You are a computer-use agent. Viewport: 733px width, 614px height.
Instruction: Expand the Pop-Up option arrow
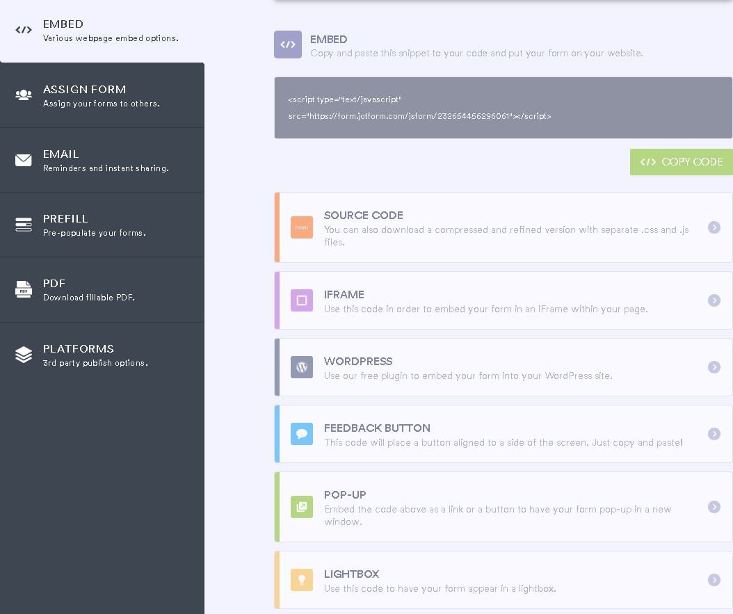[714, 507]
